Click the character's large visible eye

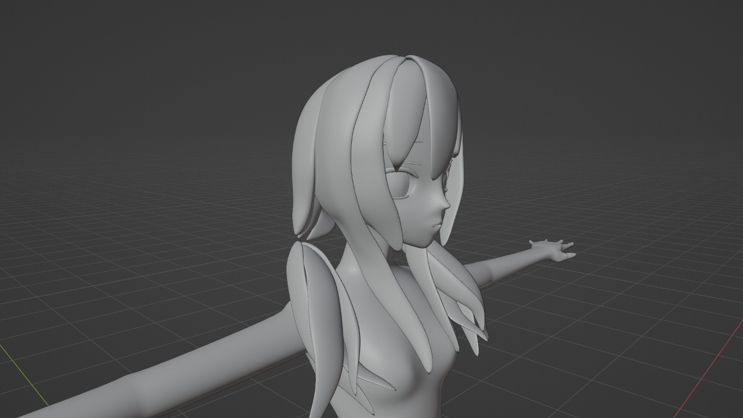pos(401,183)
